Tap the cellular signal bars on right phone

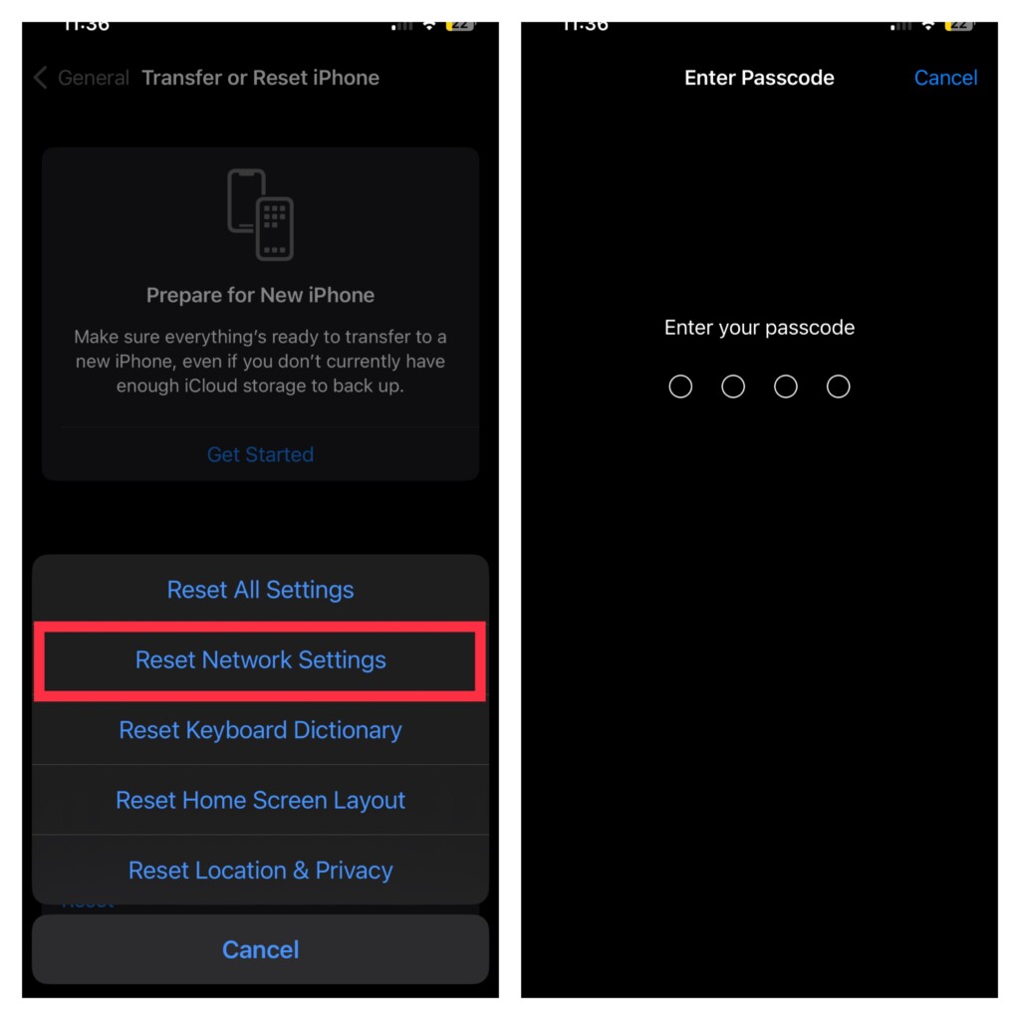[x=900, y=26]
